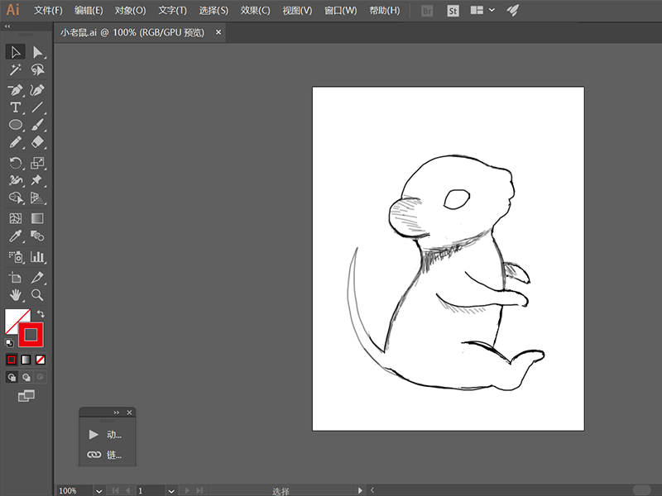Open the Actions panel button

click(107, 435)
